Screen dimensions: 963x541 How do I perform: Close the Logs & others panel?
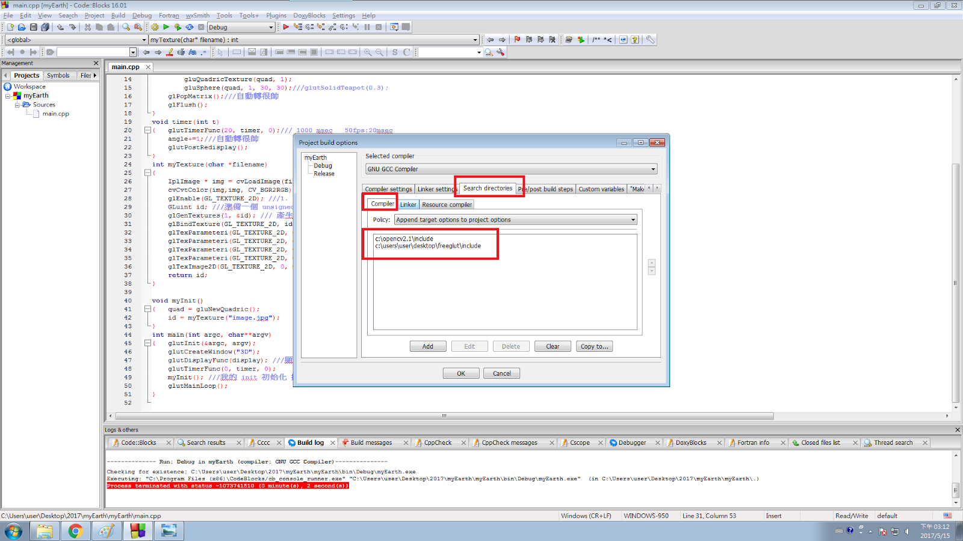click(958, 430)
